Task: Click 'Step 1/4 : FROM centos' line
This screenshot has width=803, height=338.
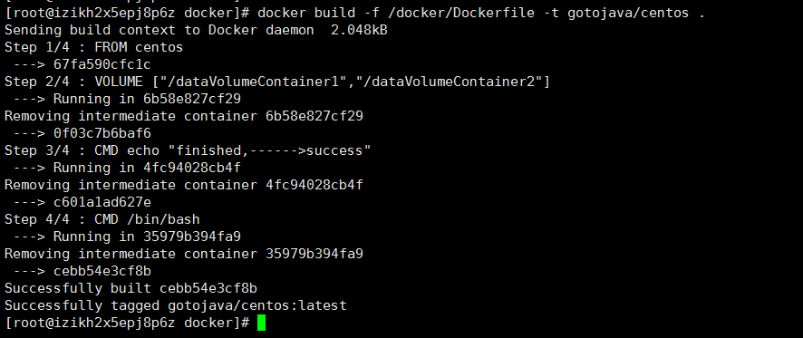Action: coord(93,48)
